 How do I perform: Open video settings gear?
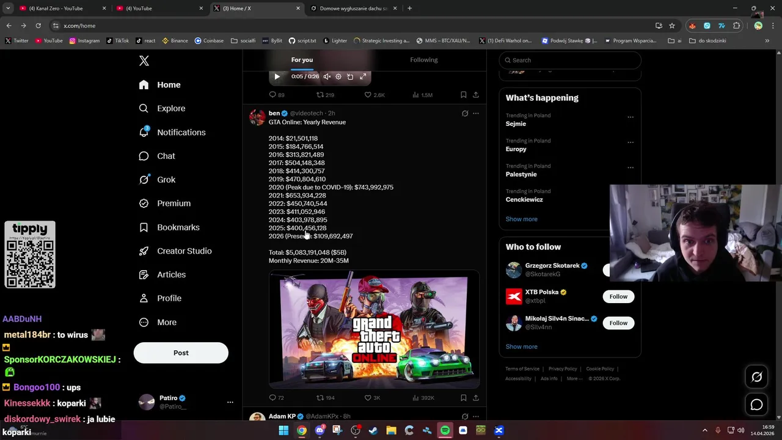point(338,76)
